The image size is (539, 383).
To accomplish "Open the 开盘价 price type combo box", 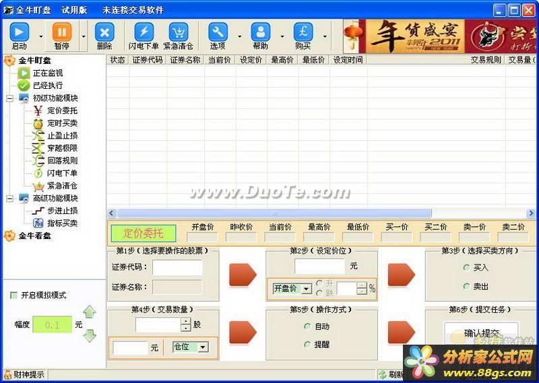I will [292, 289].
